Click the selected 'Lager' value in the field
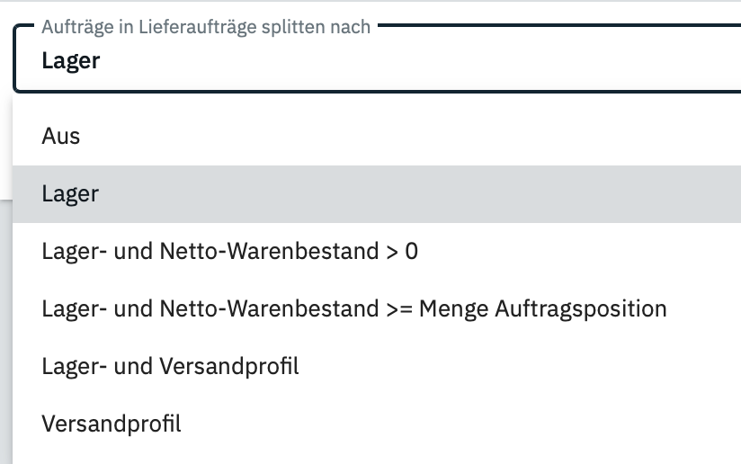This screenshot has width=741, height=464. [71, 61]
